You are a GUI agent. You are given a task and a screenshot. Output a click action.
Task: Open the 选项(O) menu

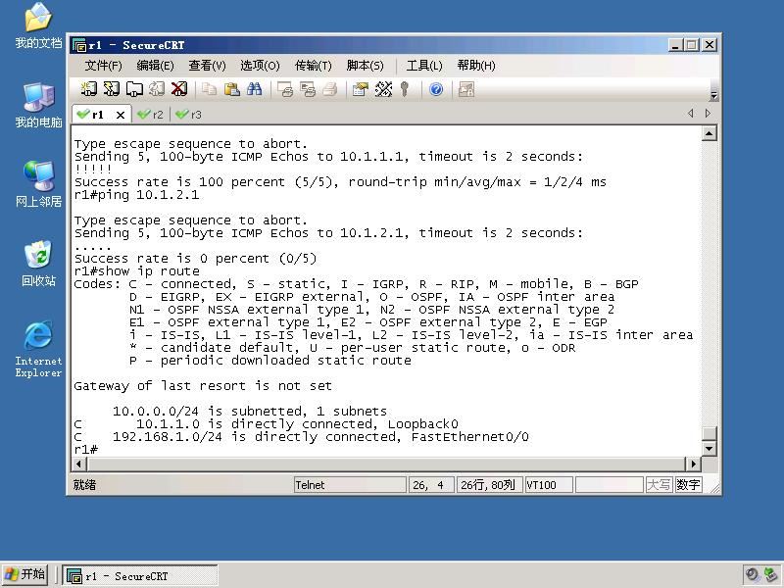click(260, 66)
